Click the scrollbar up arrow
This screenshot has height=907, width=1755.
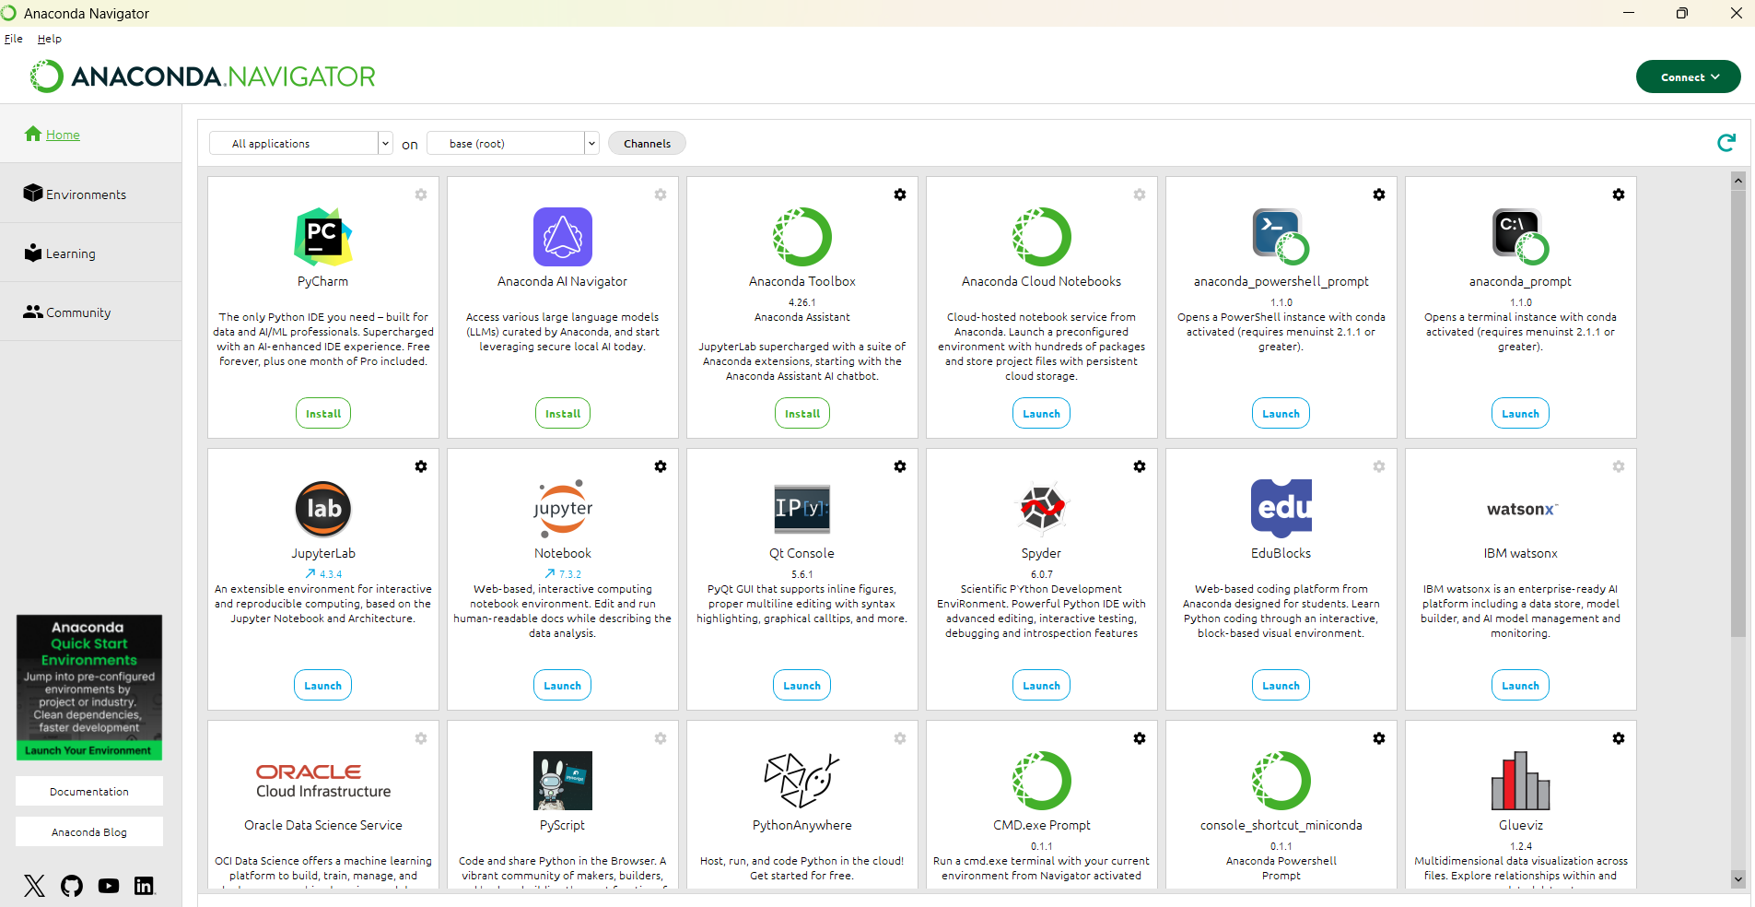[x=1738, y=181]
